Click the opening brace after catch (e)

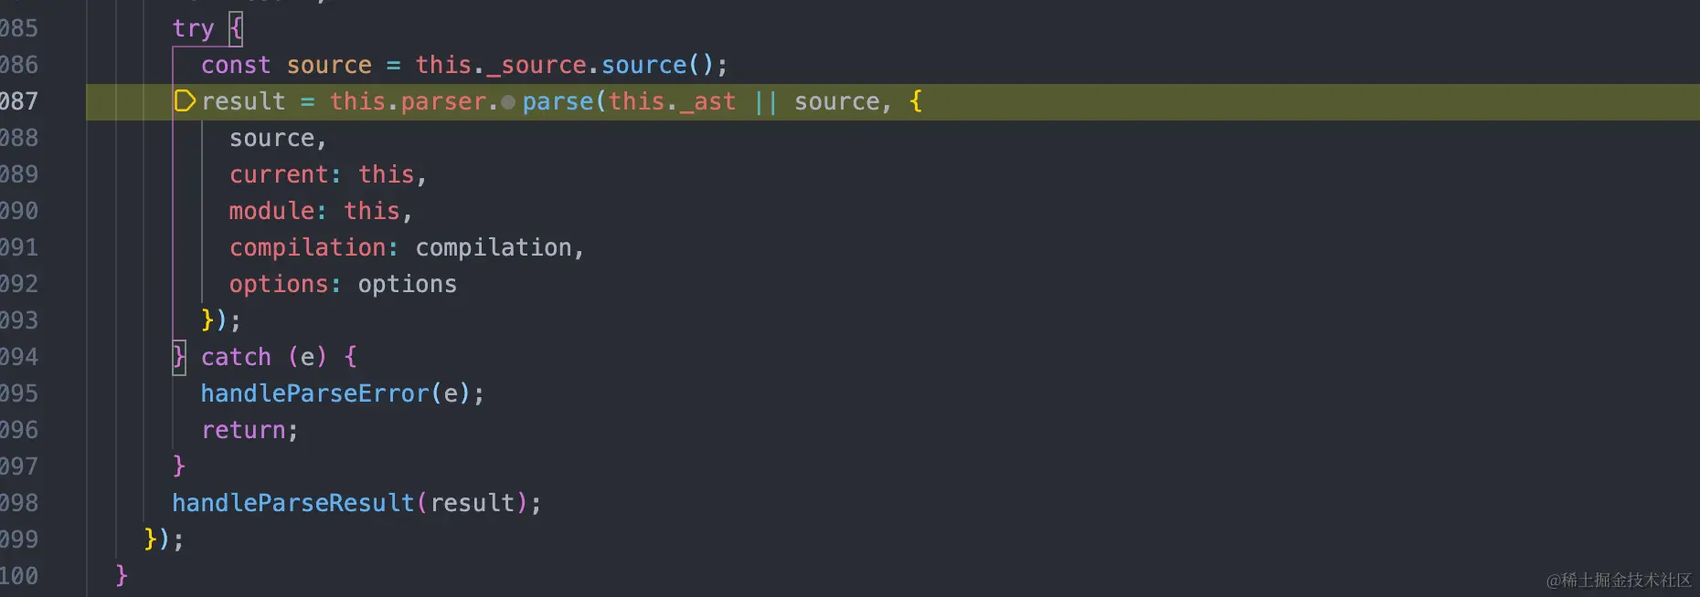(350, 357)
